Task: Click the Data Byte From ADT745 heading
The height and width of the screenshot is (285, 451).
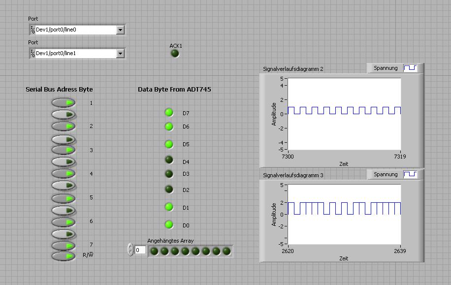Action: point(174,90)
